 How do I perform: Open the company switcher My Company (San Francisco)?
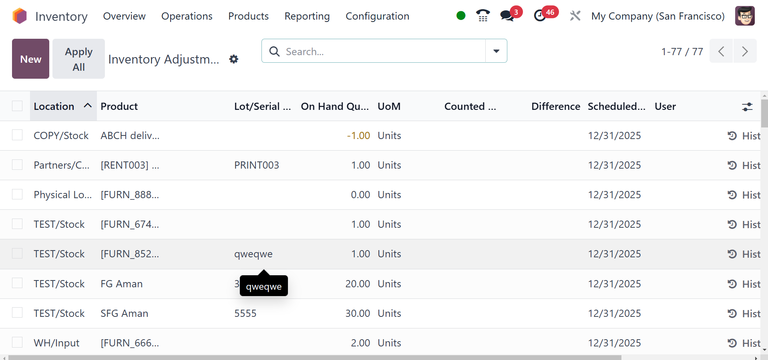pos(657,16)
